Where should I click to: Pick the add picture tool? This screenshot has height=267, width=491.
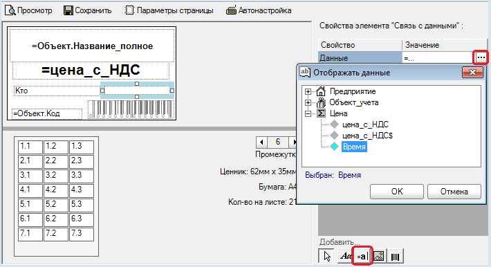point(379,256)
